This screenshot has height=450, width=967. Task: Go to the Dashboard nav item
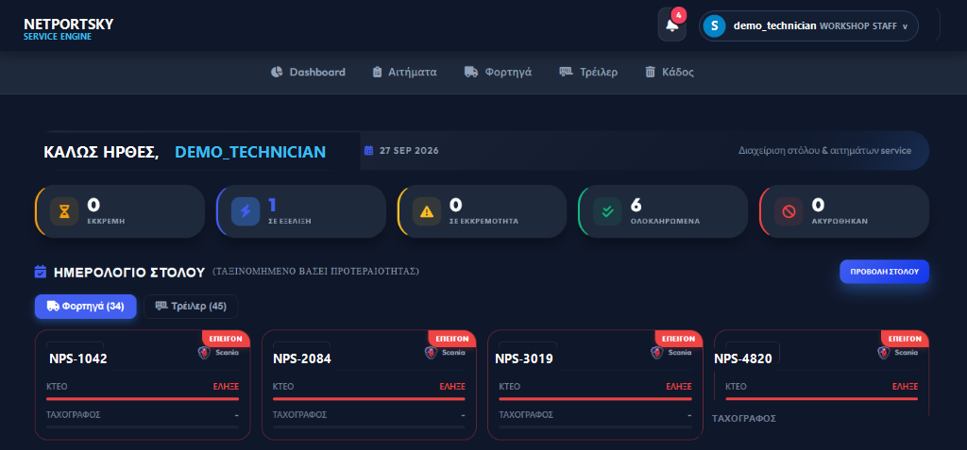[x=308, y=72]
